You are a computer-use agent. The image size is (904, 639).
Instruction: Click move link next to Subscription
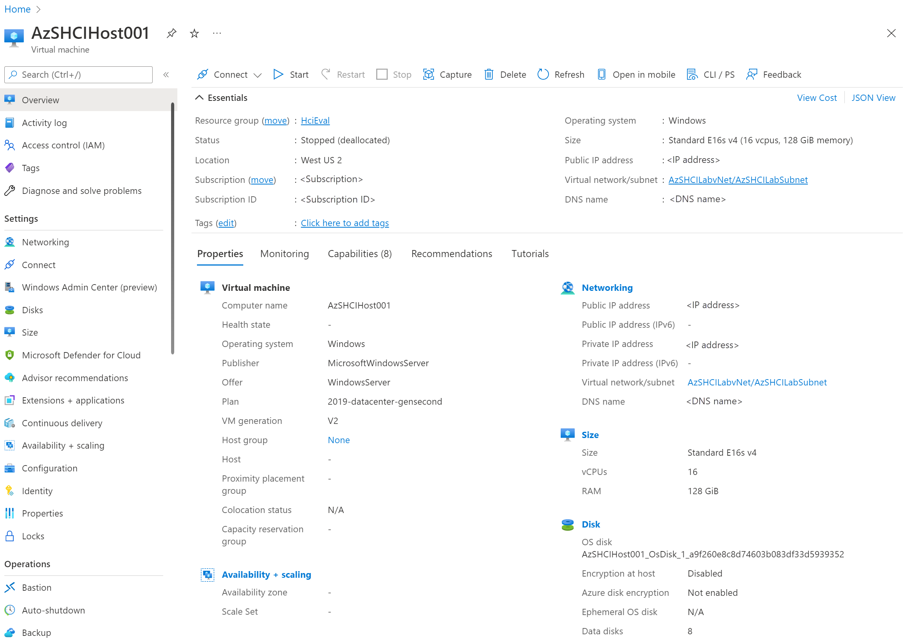click(262, 180)
